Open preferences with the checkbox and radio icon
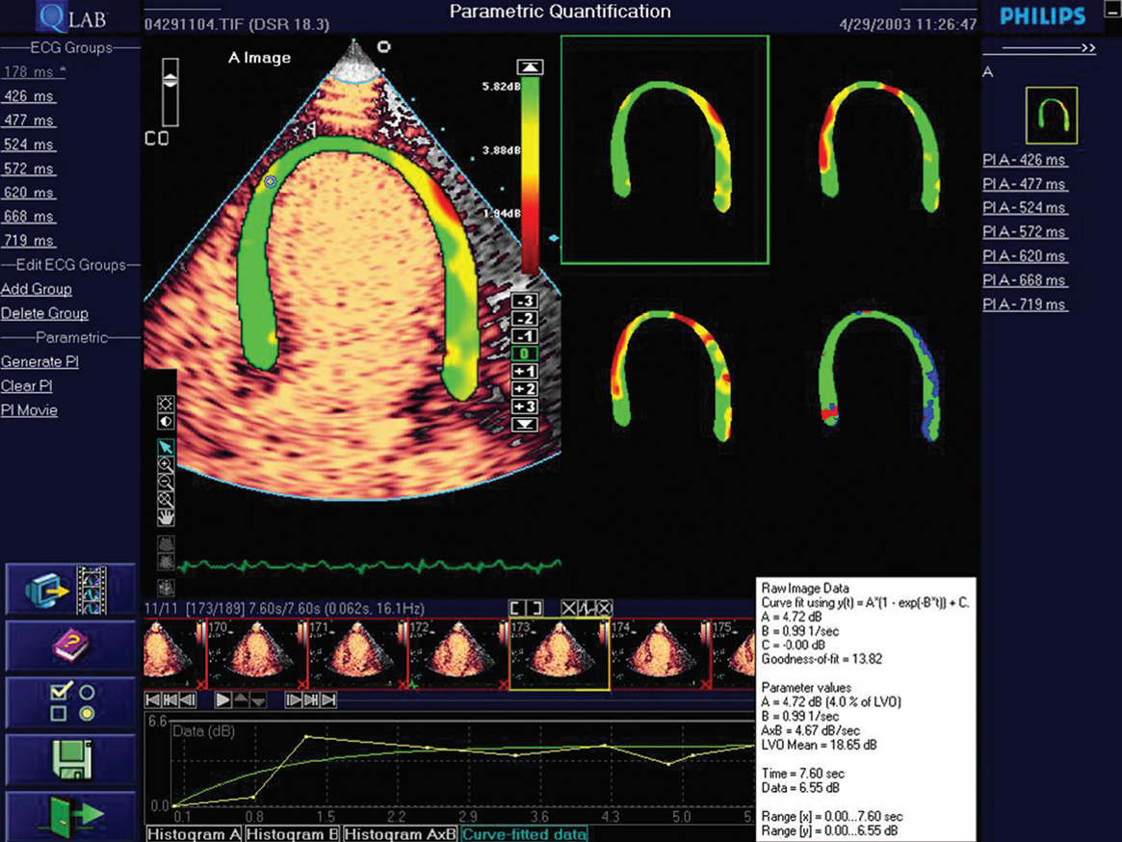The width and height of the screenshot is (1122, 842). (x=69, y=702)
